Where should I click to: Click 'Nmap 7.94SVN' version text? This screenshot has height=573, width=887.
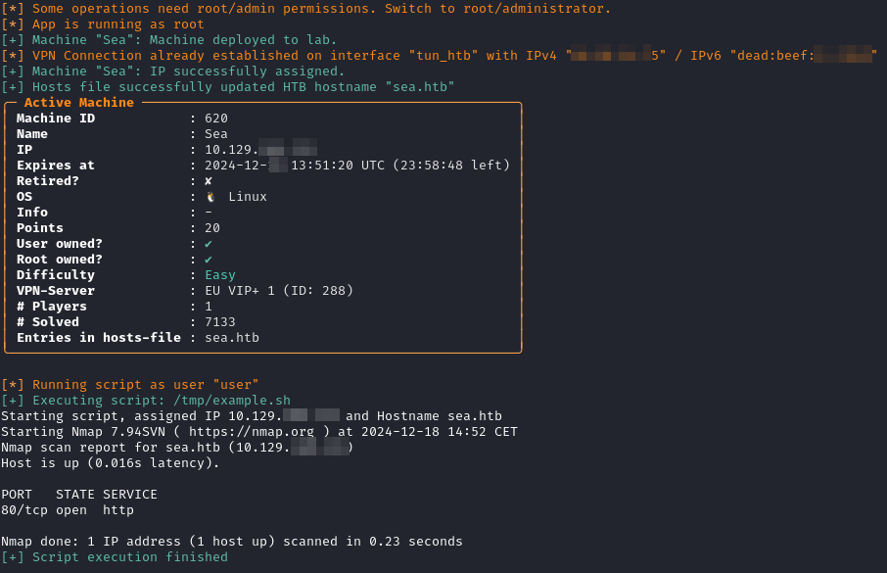(x=118, y=431)
